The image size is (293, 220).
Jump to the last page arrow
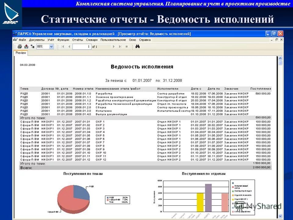click(x=120, y=46)
